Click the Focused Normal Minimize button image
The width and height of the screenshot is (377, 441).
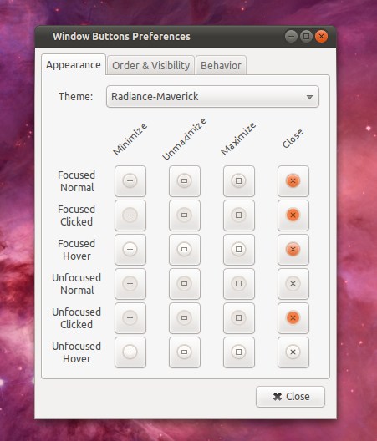coord(130,181)
